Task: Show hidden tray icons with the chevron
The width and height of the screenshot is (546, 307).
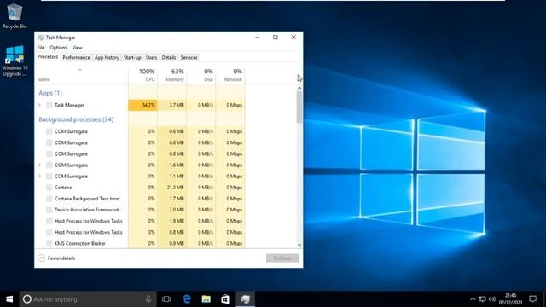Action: [473, 299]
